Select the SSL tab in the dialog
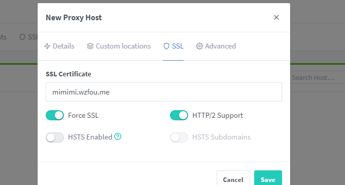Image resolution: width=345 pixels, height=185 pixels. 173,46
